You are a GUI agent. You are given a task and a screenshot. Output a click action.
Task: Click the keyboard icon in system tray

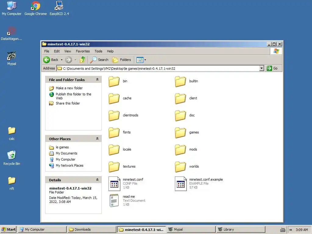point(282,230)
